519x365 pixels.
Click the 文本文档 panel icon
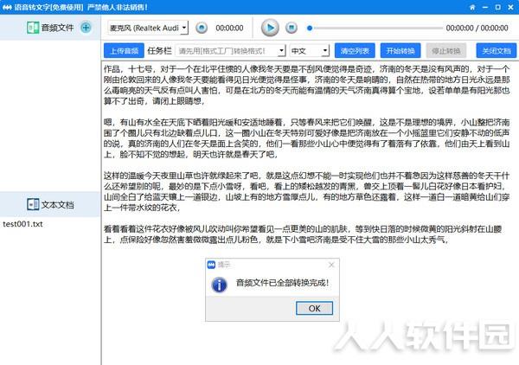(33, 204)
